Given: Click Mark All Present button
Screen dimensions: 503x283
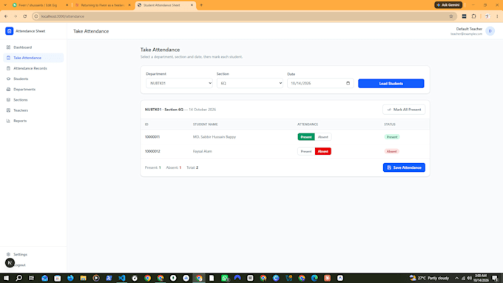Looking at the screenshot, I should point(404,110).
